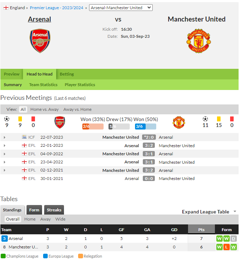
Task: Expand the 22-01-2023 Arsenal 3:2 match row
Action: click(5, 145)
